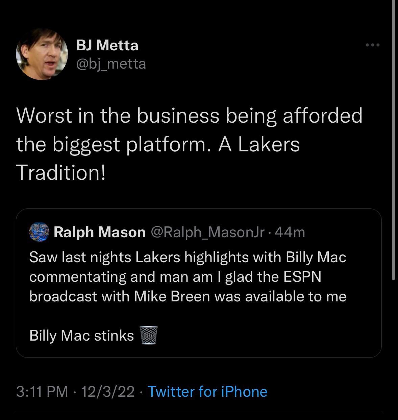Click the BJ Metta display name
Image resolution: width=398 pixels, height=420 pixels.
click(x=107, y=45)
